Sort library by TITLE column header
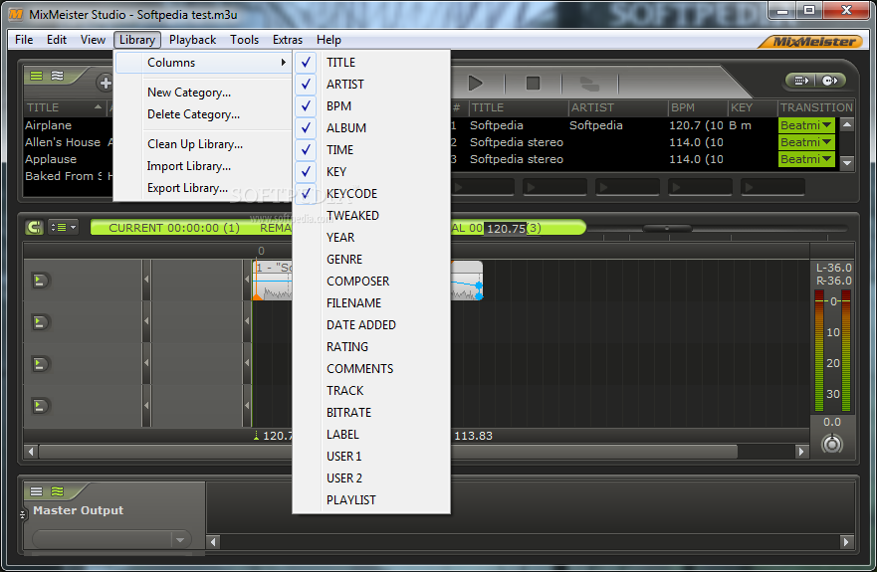 [65, 107]
